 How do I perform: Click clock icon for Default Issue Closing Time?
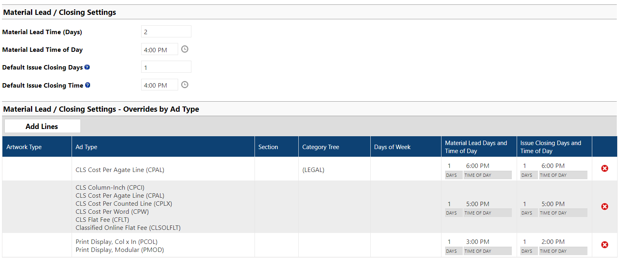coord(185,85)
